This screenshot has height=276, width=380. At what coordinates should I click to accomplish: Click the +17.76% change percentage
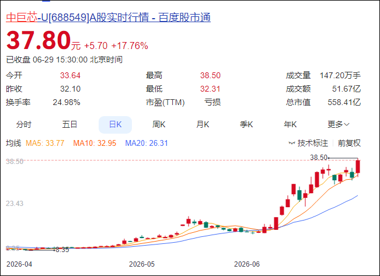click(130, 46)
